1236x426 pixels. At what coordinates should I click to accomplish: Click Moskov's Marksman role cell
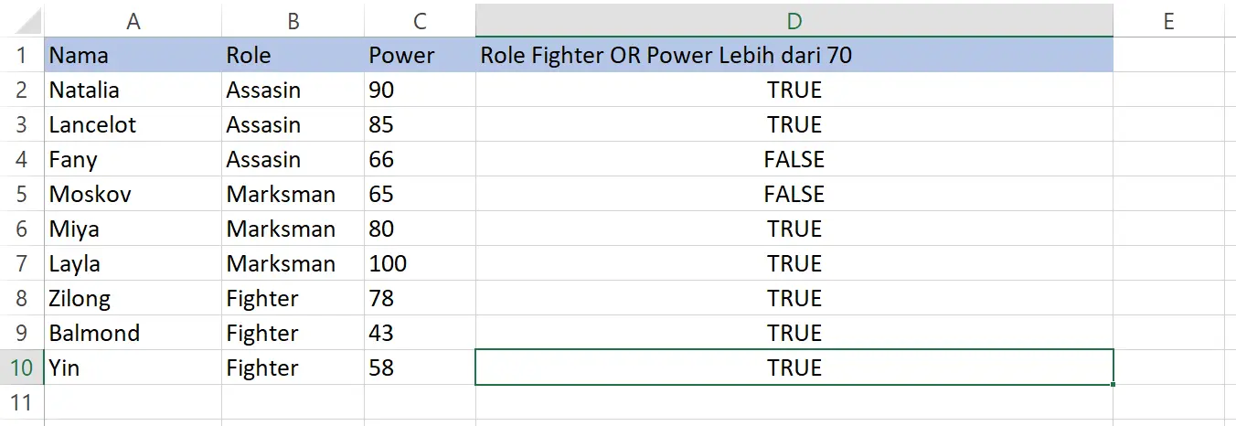[293, 194]
